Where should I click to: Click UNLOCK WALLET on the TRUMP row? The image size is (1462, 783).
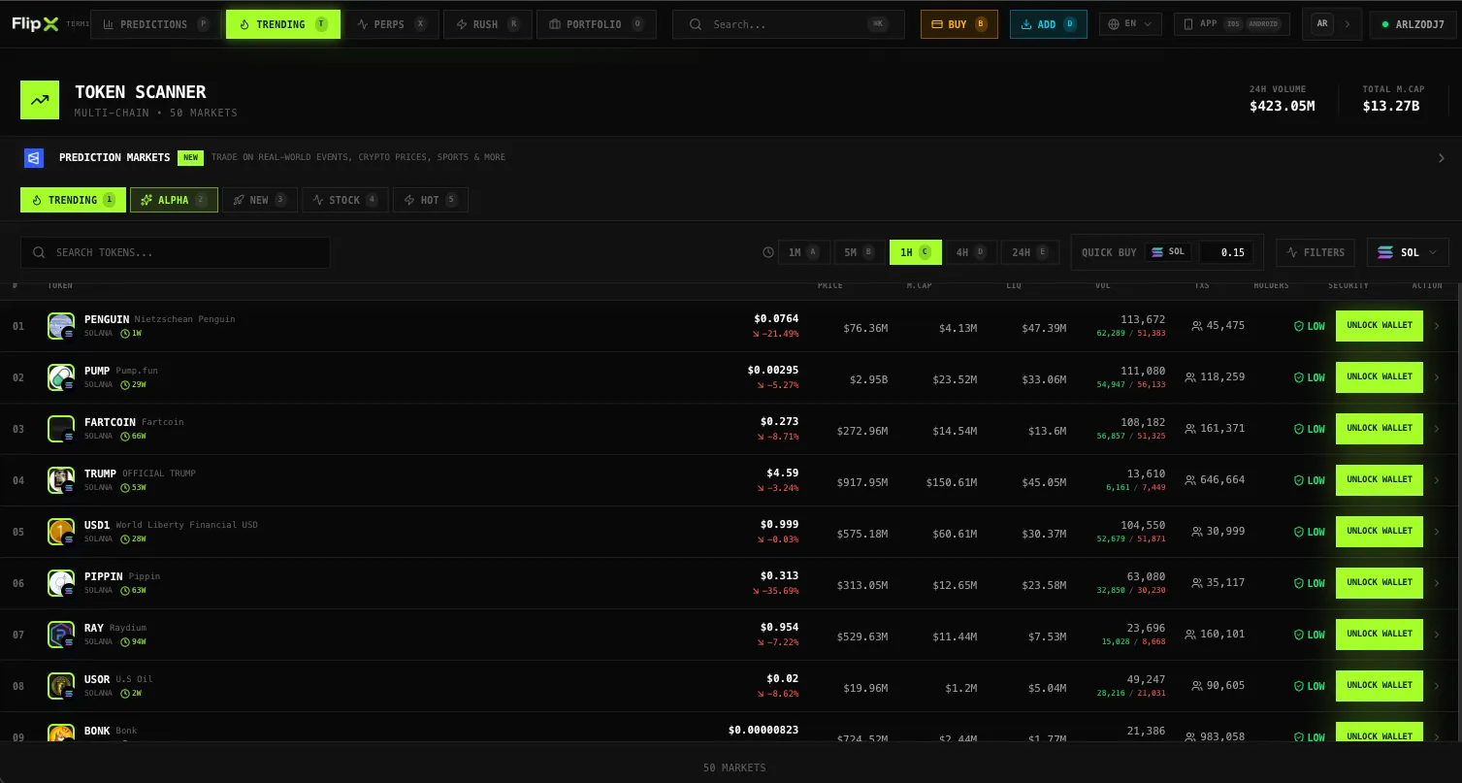pos(1379,479)
